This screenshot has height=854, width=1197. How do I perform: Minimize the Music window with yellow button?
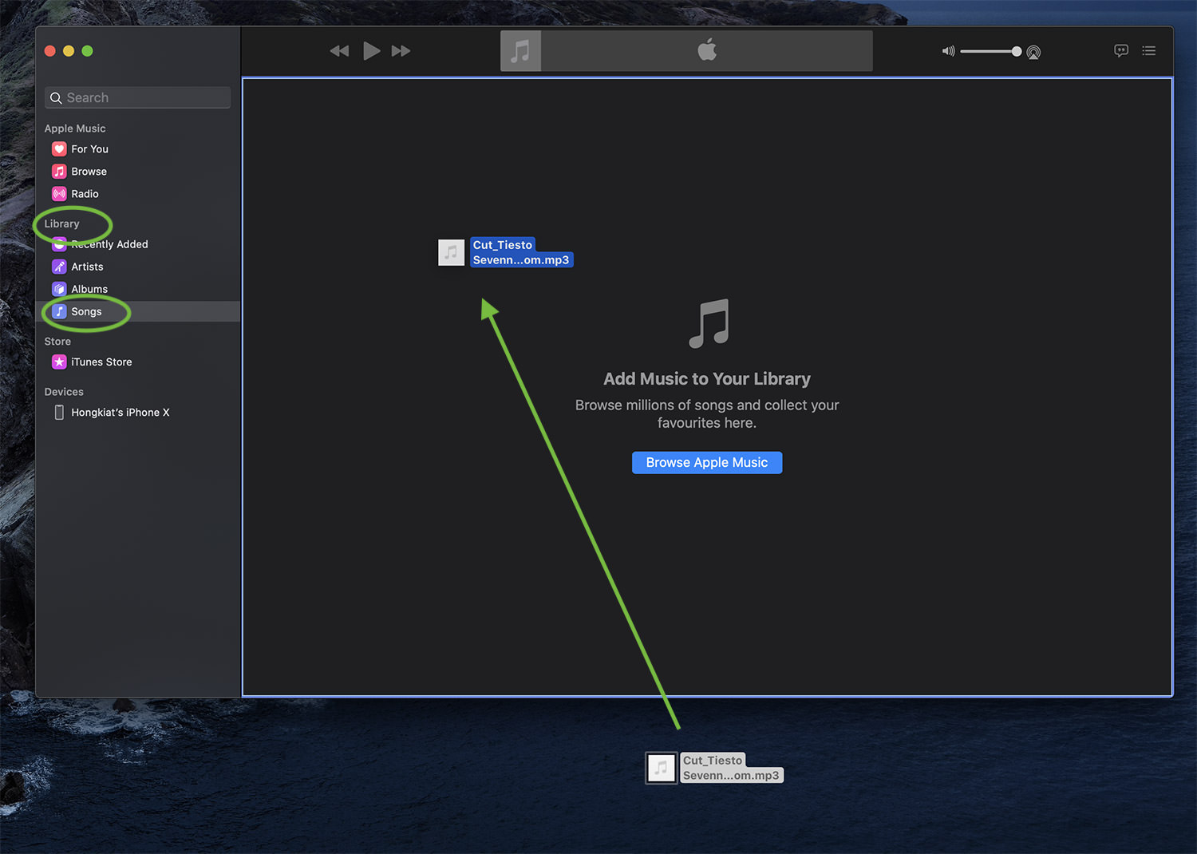(69, 51)
